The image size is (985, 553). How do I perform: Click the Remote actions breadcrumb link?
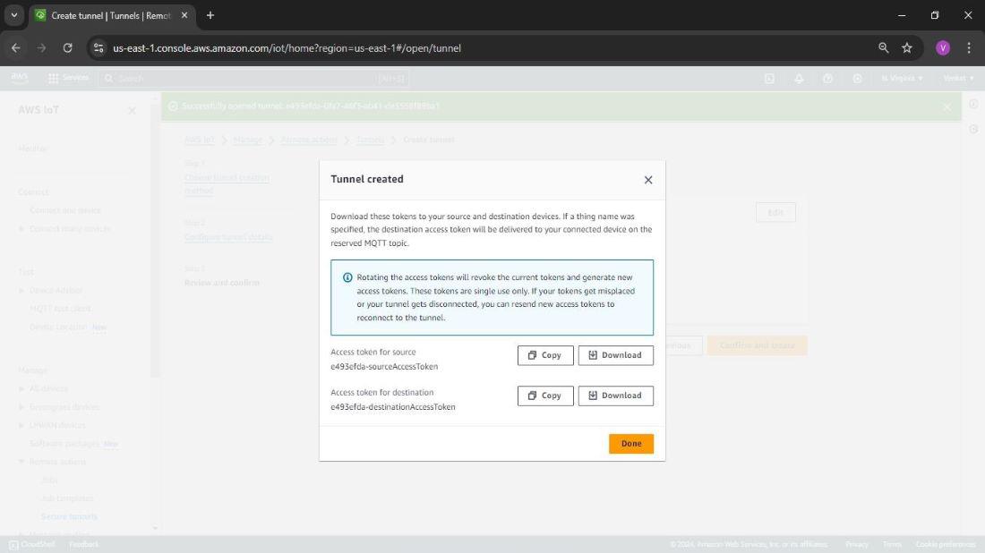[309, 140]
